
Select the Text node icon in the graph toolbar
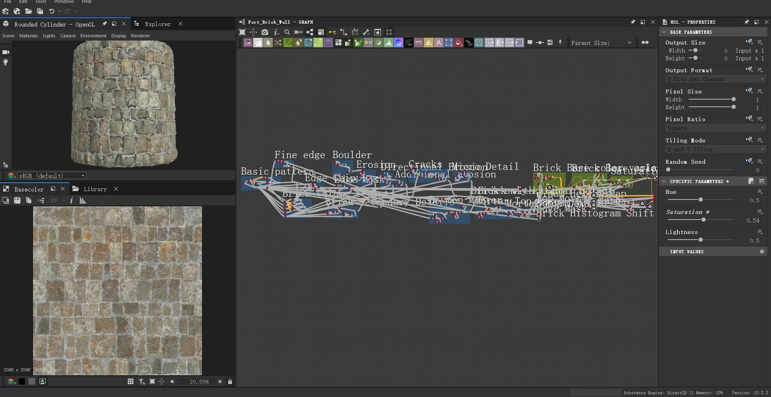pyautogui.click(x=439, y=42)
